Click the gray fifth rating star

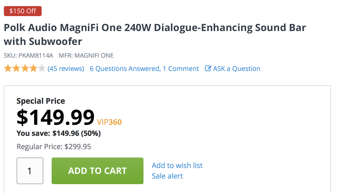(41, 68)
